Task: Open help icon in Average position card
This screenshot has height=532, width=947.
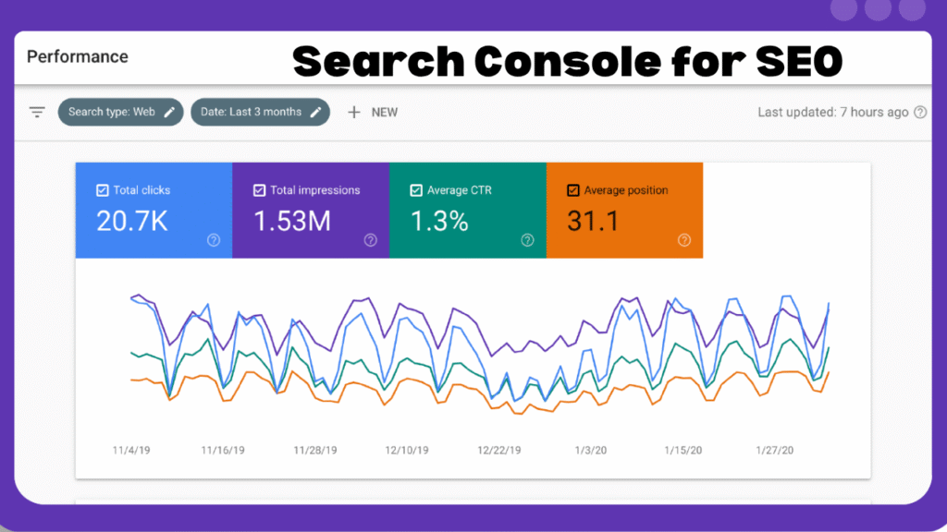Action: (684, 240)
